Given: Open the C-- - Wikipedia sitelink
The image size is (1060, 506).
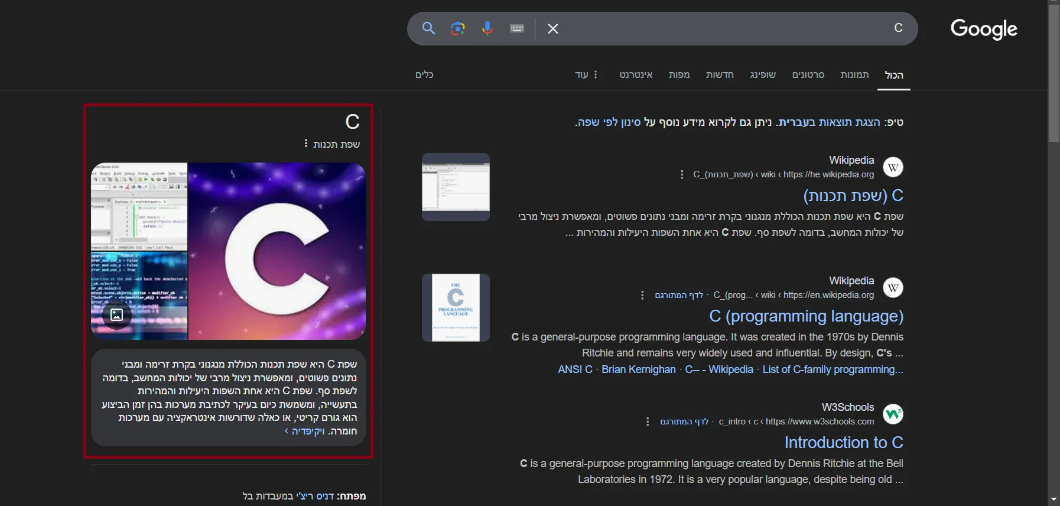Looking at the screenshot, I should coord(719,369).
